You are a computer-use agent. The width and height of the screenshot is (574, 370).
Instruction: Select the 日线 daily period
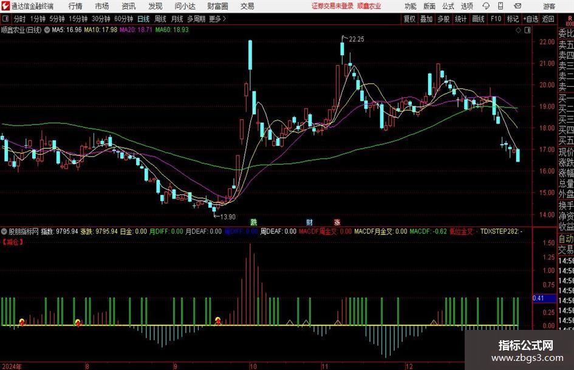point(143,19)
